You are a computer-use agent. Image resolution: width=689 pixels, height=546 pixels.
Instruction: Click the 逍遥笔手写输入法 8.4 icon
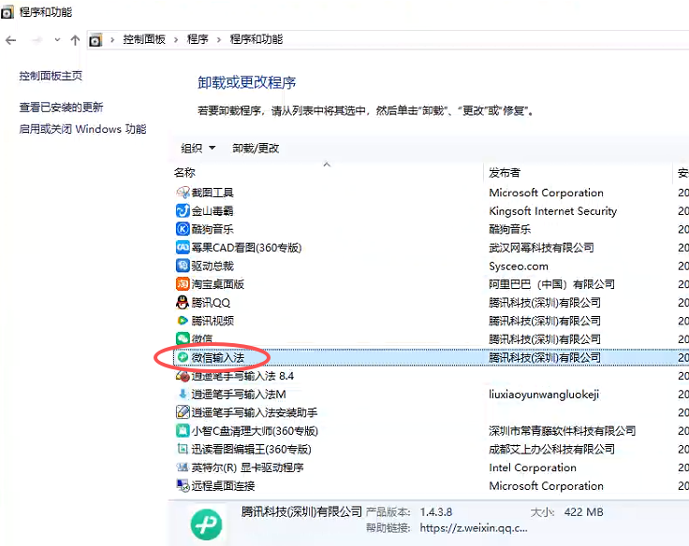pos(183,376)
